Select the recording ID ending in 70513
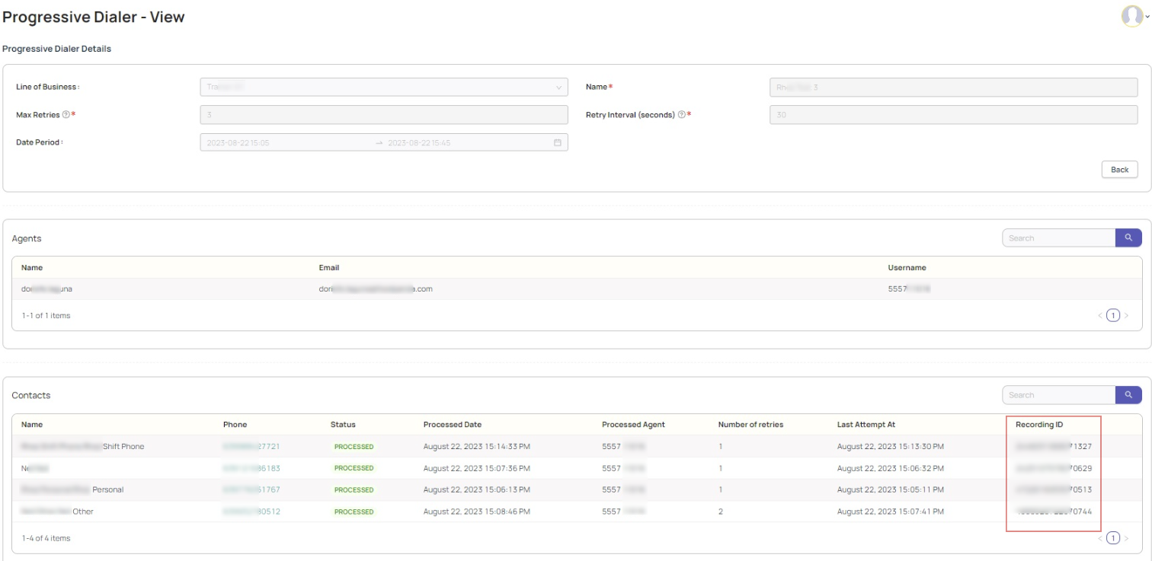Screen dimensions: 1152x561 tap(1054, 489)
